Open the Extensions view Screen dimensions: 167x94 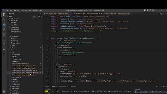[4, 34]
